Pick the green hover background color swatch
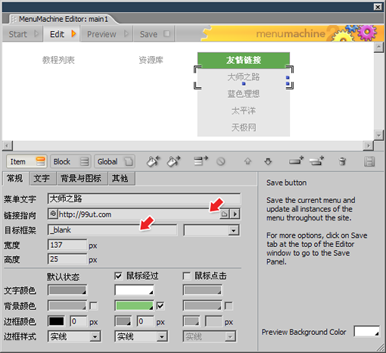 [x=134, y=306]
